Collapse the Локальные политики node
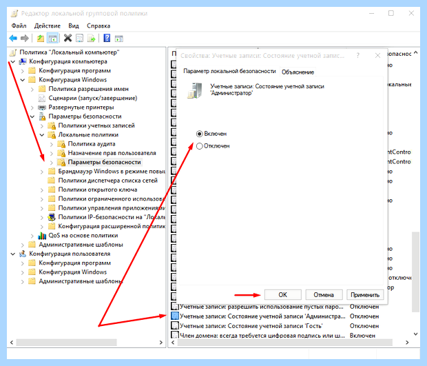The image size is (427, 366). [41, 135]
